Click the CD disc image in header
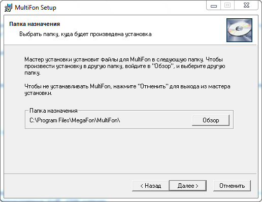Screen dimensions: 262x202 239,30
